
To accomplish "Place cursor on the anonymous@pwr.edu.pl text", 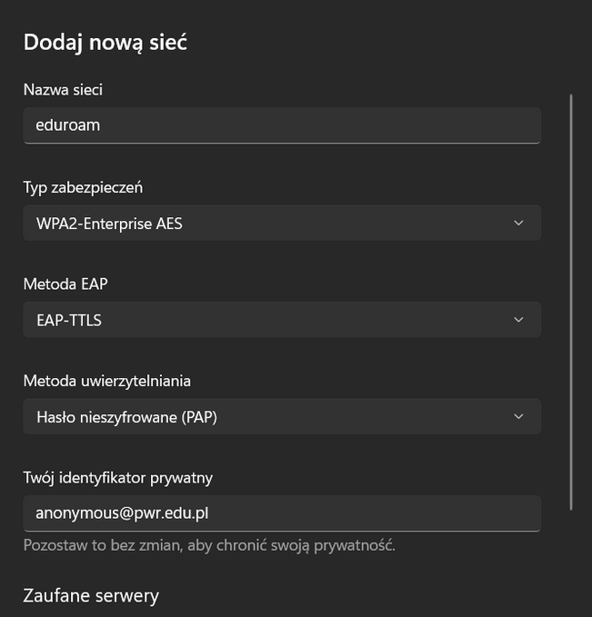I will click(122, 513).
